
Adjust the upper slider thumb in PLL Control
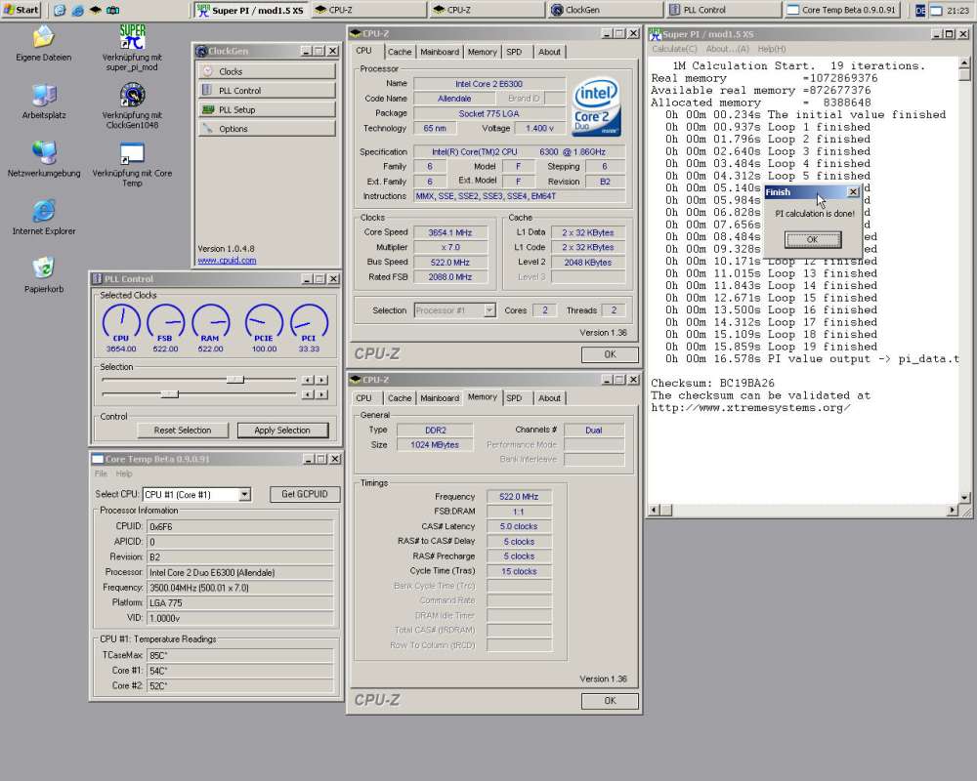point(235,380)
